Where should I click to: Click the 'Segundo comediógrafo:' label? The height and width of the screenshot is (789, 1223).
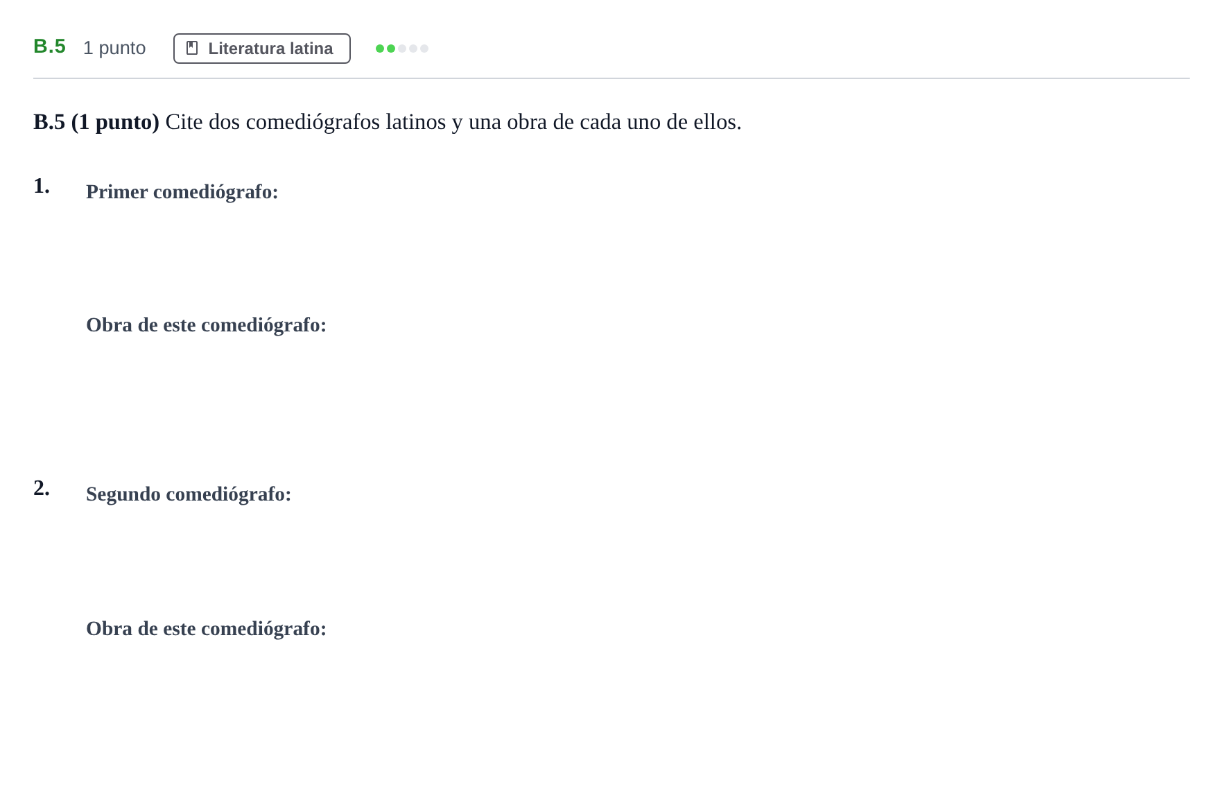[189, 494]
